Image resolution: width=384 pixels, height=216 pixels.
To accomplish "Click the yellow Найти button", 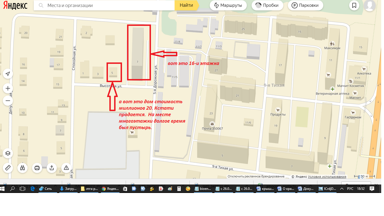I will (186, 5).
